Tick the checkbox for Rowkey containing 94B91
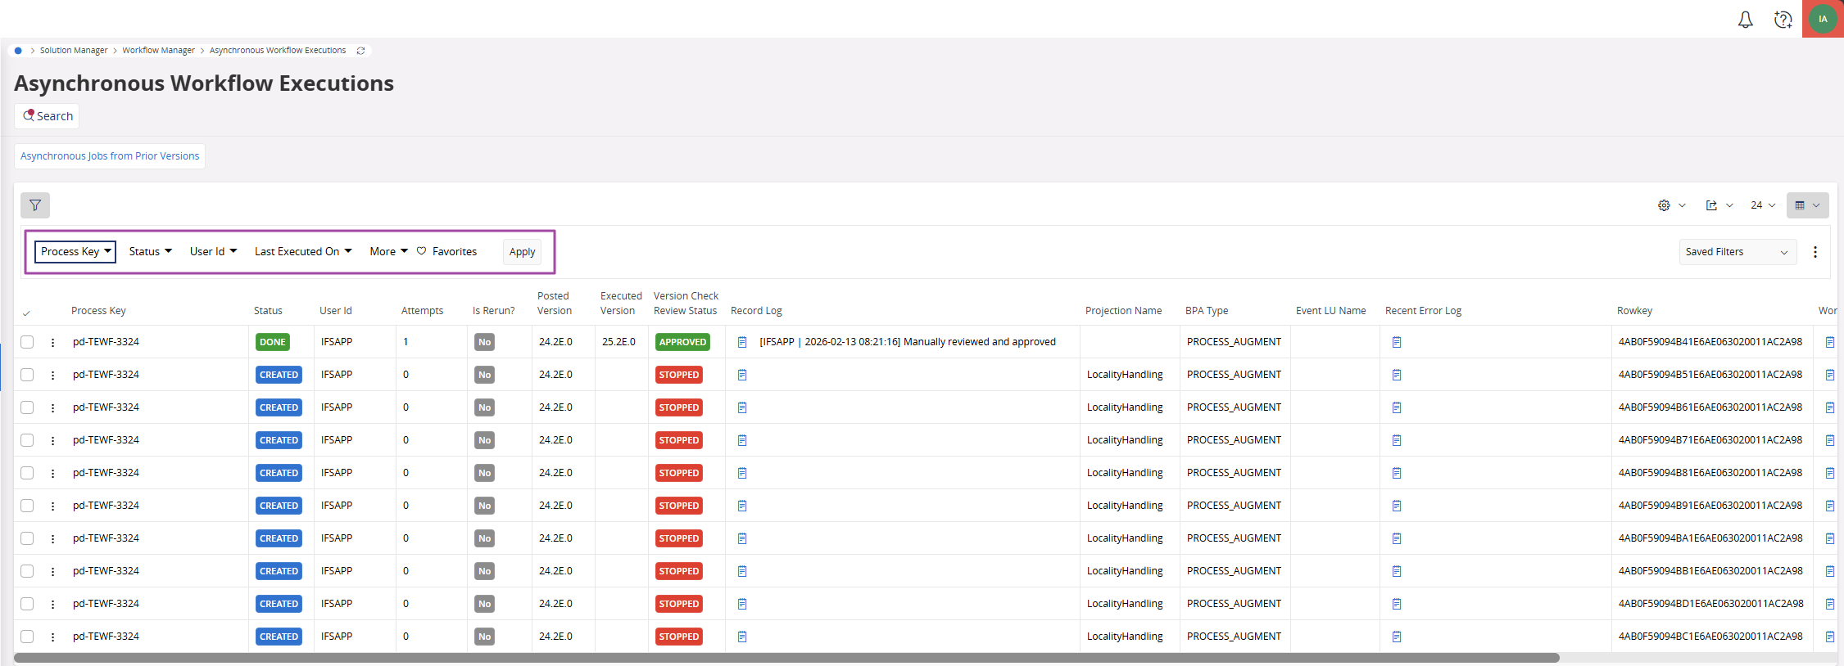 click(27, 506)
